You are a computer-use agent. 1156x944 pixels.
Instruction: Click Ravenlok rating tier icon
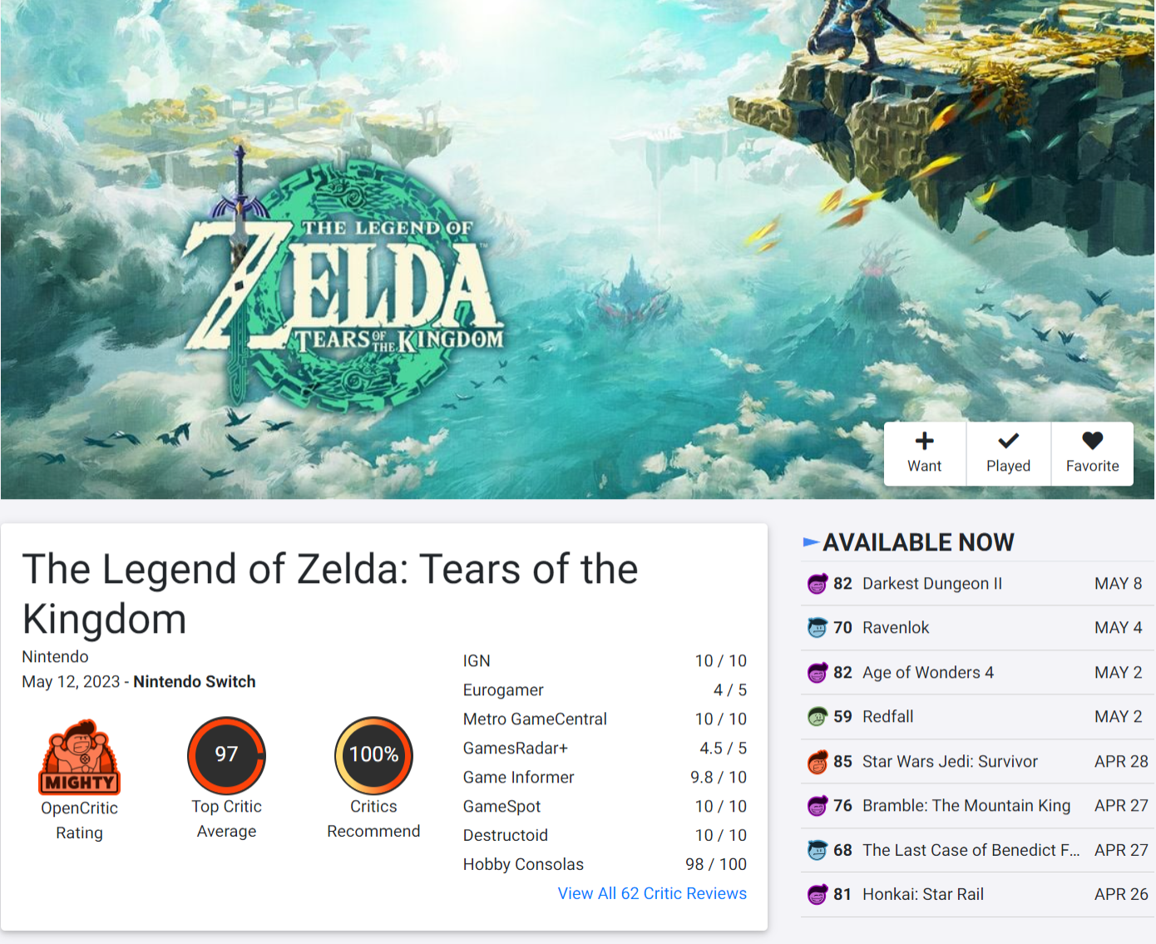coord(818,628)
